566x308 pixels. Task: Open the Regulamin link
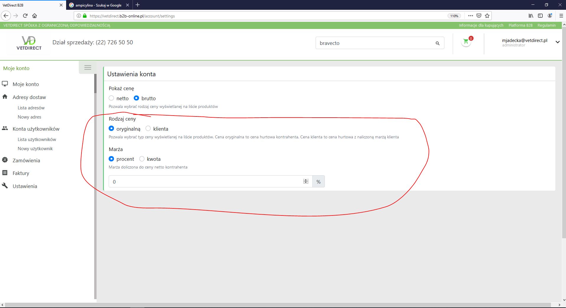click(x=546, y=25)
